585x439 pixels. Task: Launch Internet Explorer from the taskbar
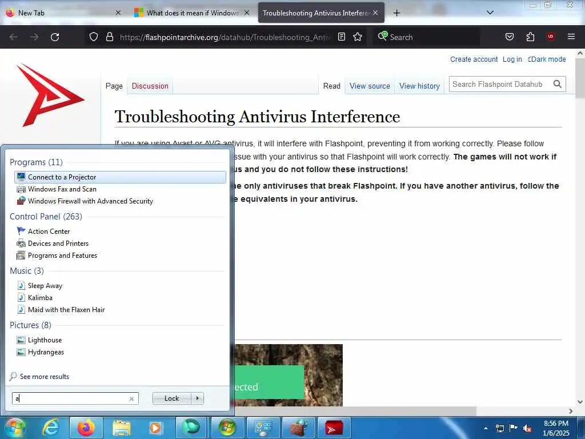50,428
